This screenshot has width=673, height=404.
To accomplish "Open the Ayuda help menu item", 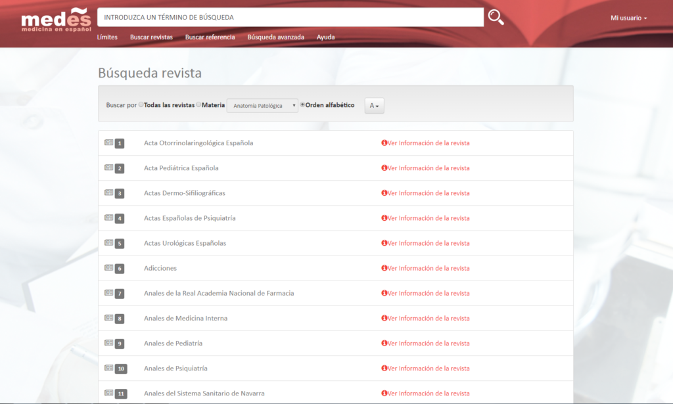I will [x=325, y=37].
